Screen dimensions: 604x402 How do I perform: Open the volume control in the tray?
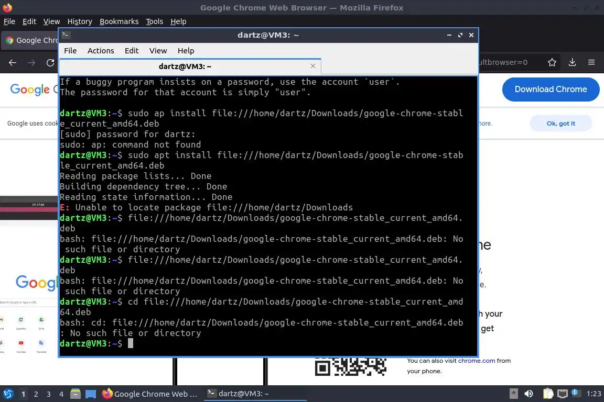tap(528, 394)
